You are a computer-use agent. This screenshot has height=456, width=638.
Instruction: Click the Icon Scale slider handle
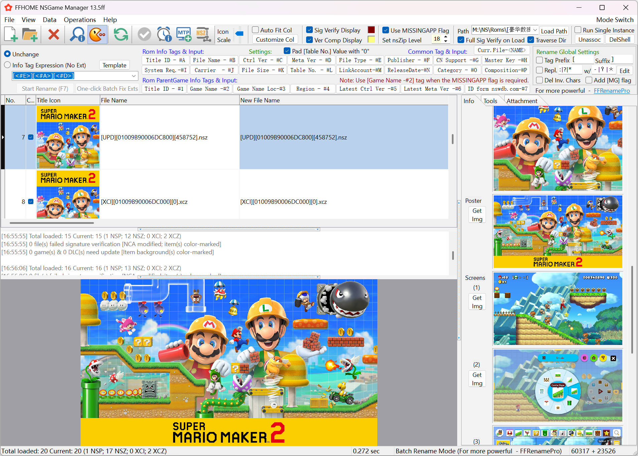click(x=239, y=33)
